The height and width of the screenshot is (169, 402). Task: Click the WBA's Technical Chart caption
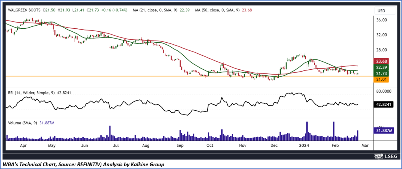[84, 164]
